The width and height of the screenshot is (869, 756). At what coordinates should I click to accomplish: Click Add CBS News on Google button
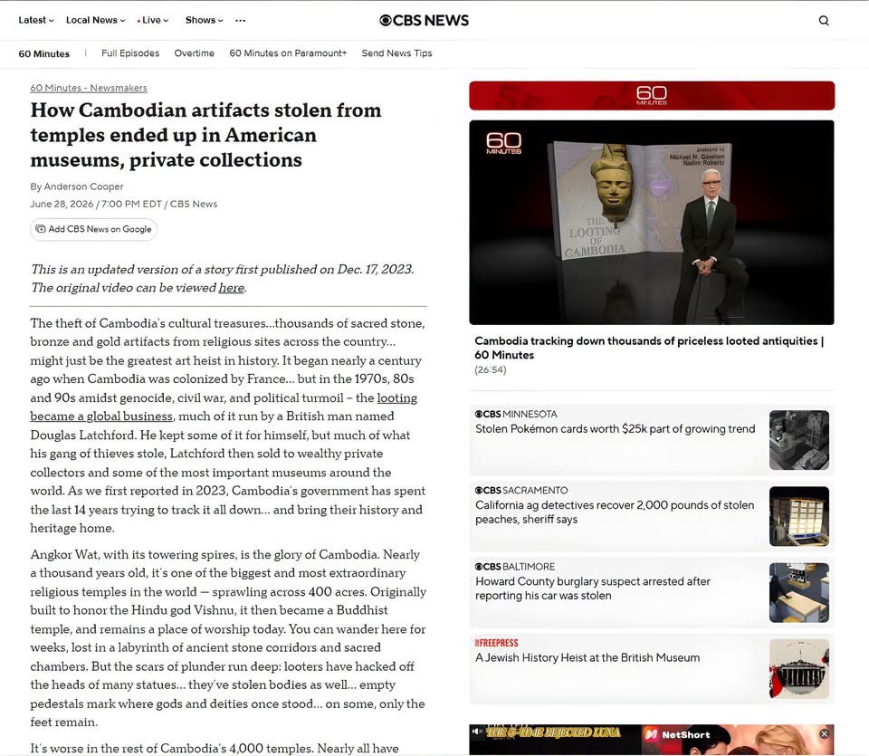(93, 229)
